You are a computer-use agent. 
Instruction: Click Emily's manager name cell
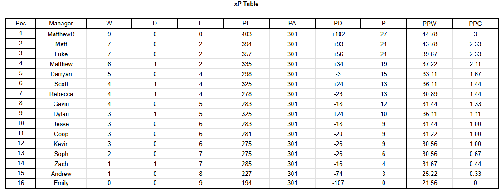click(x=61, y=183)
